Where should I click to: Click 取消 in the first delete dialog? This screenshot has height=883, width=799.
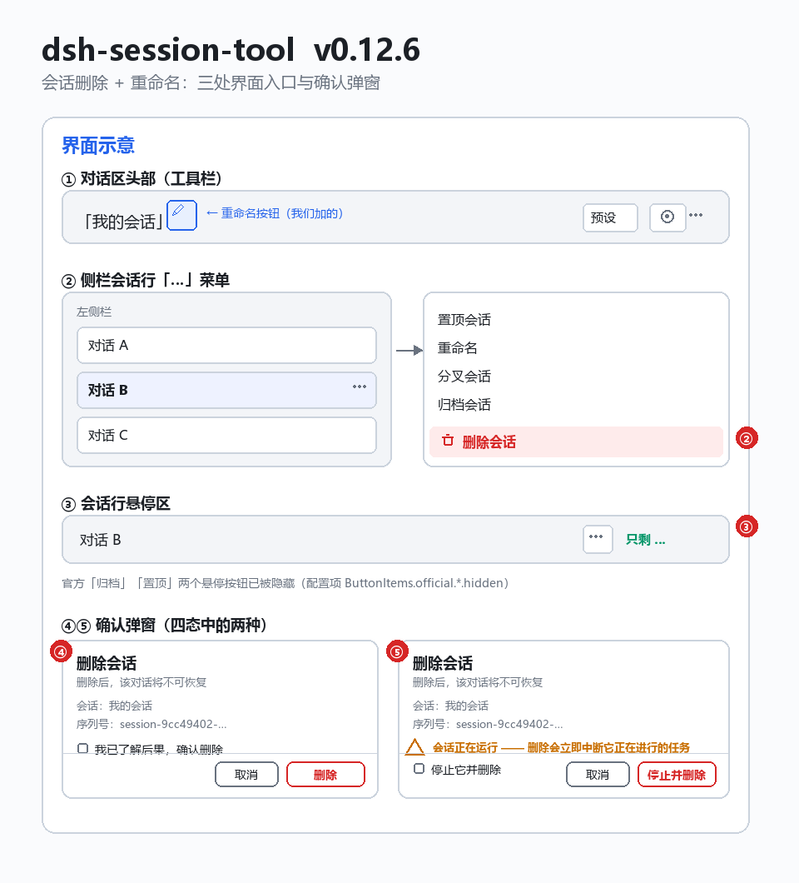point(246,775)
